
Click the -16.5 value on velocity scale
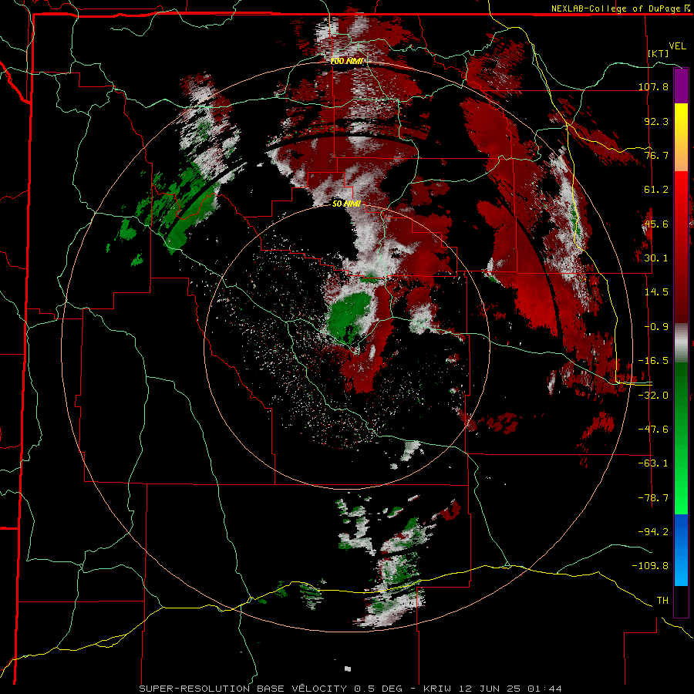[653, 361]
